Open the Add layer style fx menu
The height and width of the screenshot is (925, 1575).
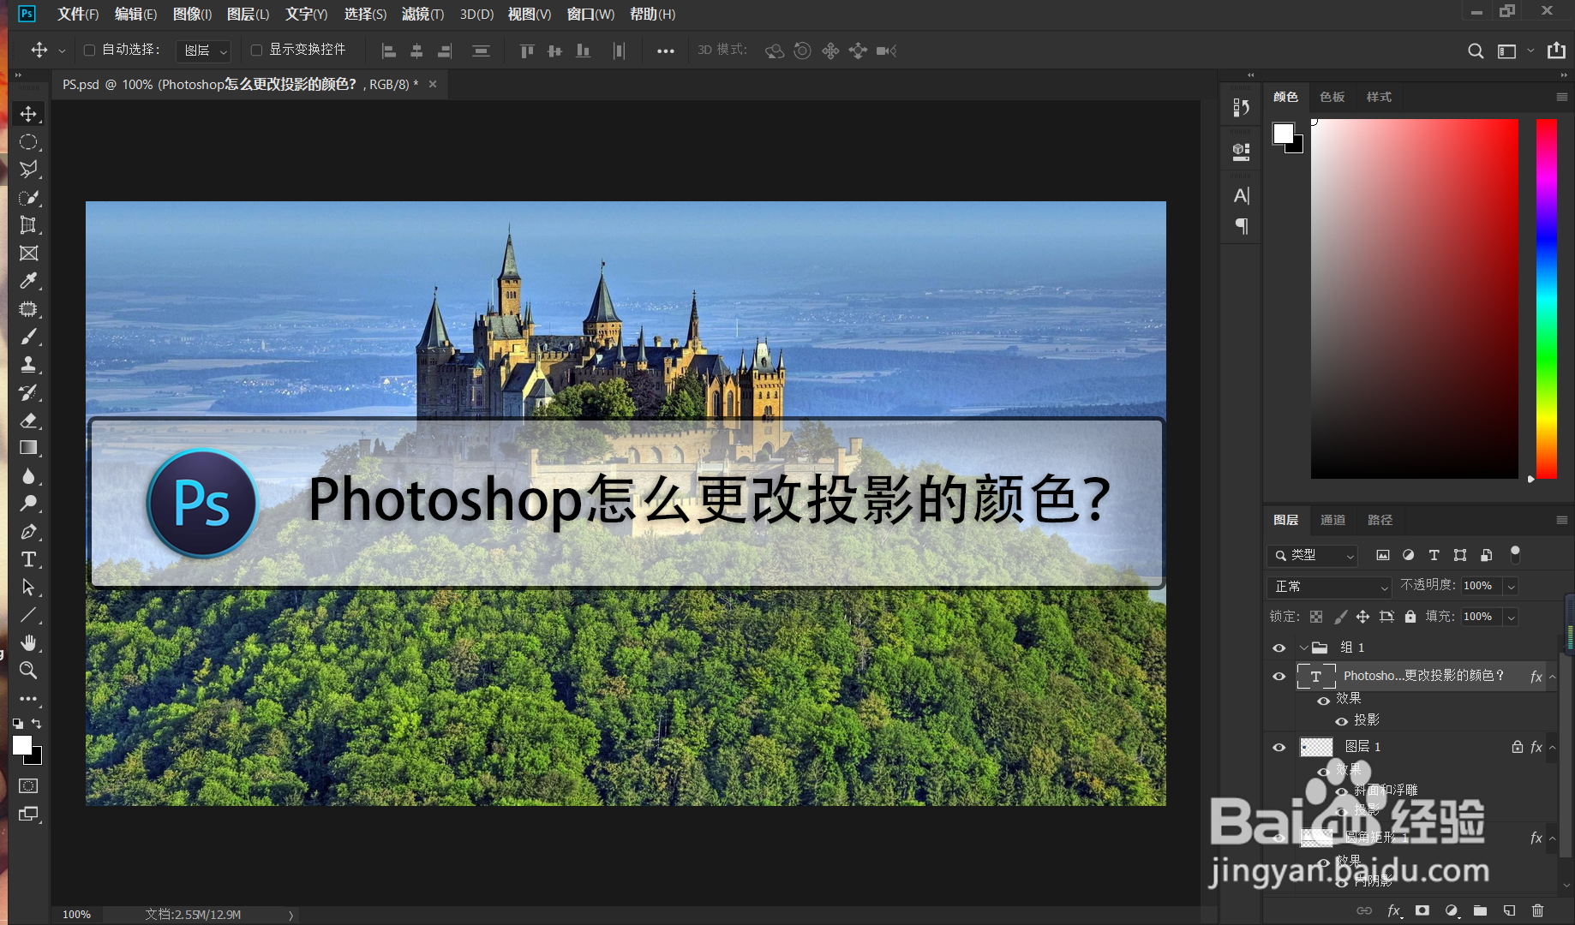[x=1393, y=910]
